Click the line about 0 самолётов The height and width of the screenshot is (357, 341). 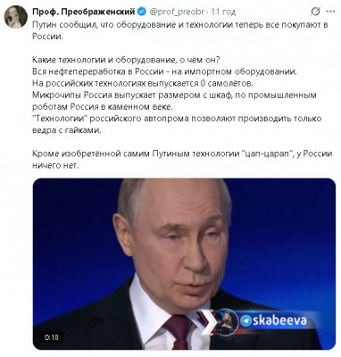[142, 84]
